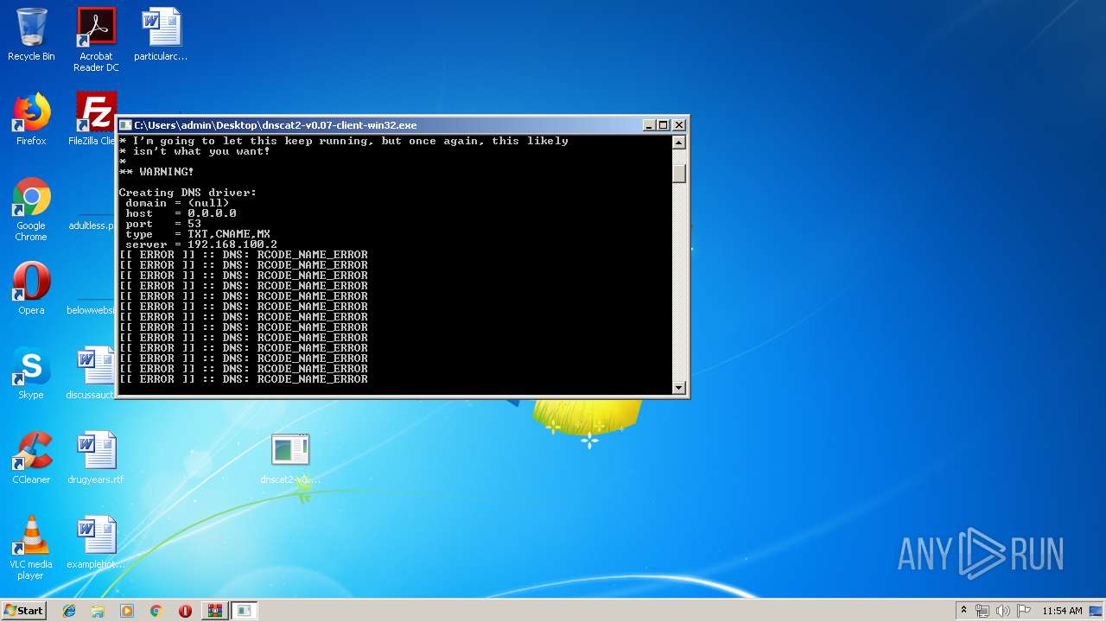The height and width of the screenshot is (622, 1106).
Task: Click the 'type = TXT,CNAME,MX' console line
Action: (x=198, y=234)
